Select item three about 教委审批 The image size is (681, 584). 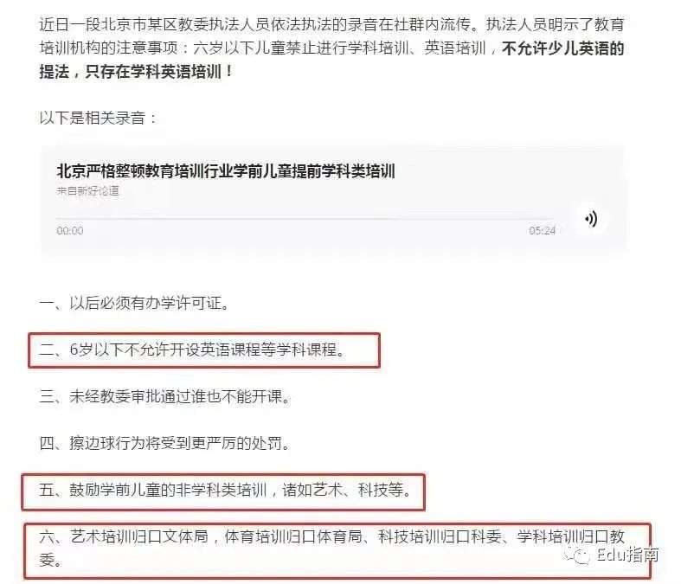coord(165,396)
